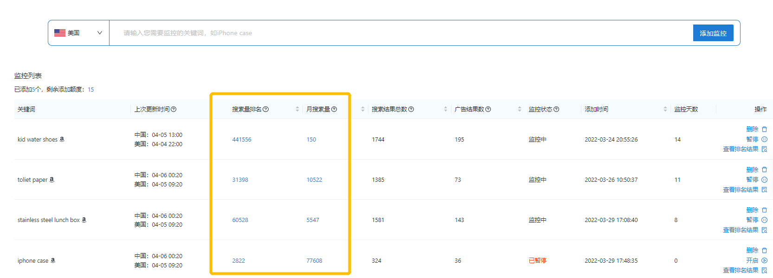Viewport: 773px width, 278px height.
Task: Pause monitoring for stainless steel lunch box
Action: pos(756,220)
